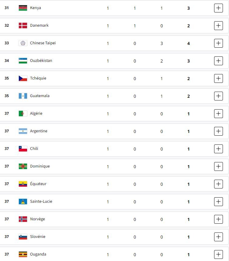Viewport: 229px width, 261px height.
Task: Click the Norvège country name
Action: (x=37, y=219)
